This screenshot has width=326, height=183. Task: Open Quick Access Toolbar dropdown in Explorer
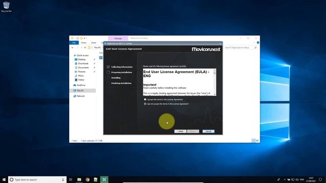pos(85,39)
